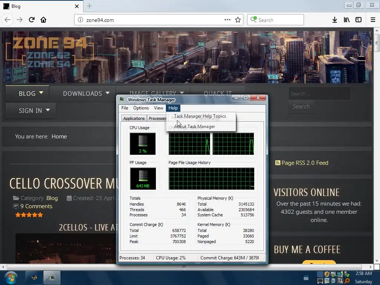Image resolution: width=380 pixels, height=285 pixels.
Task: Open Task Manager Options menu
Action: [141, 108]
